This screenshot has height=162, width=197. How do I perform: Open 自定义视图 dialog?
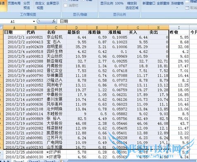click(40, 5)
